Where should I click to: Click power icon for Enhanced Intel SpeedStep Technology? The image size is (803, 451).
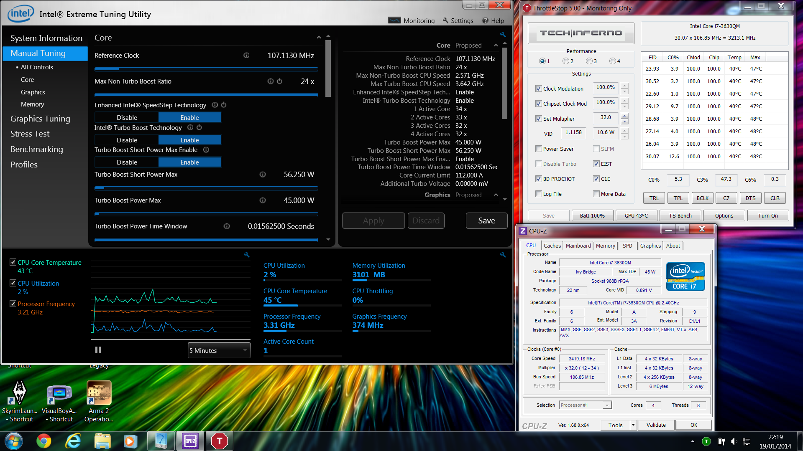(224, 105)
